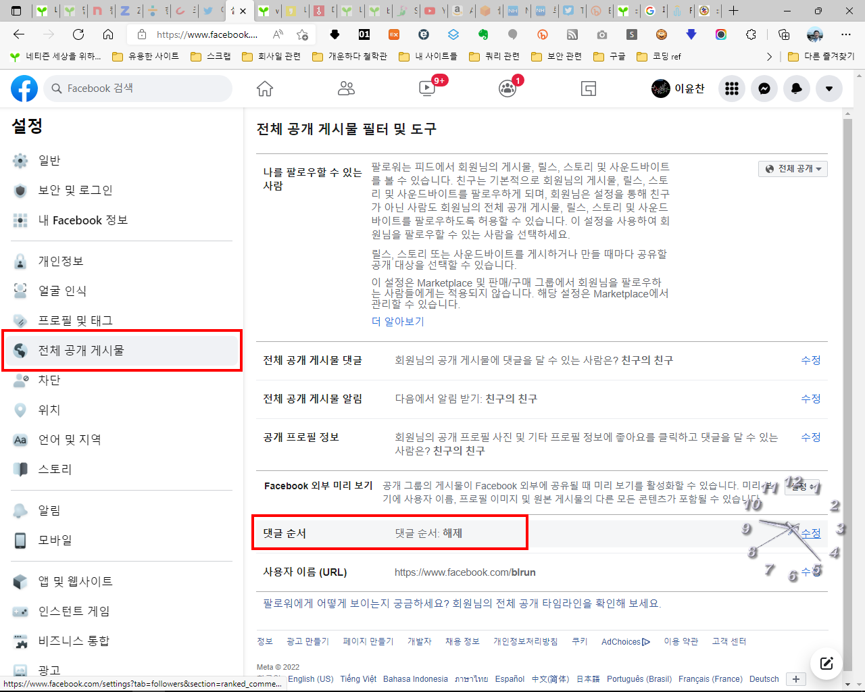This screenshot has width=865, height=692.
Task: Go back with browser back arrow
Action: 19,34
